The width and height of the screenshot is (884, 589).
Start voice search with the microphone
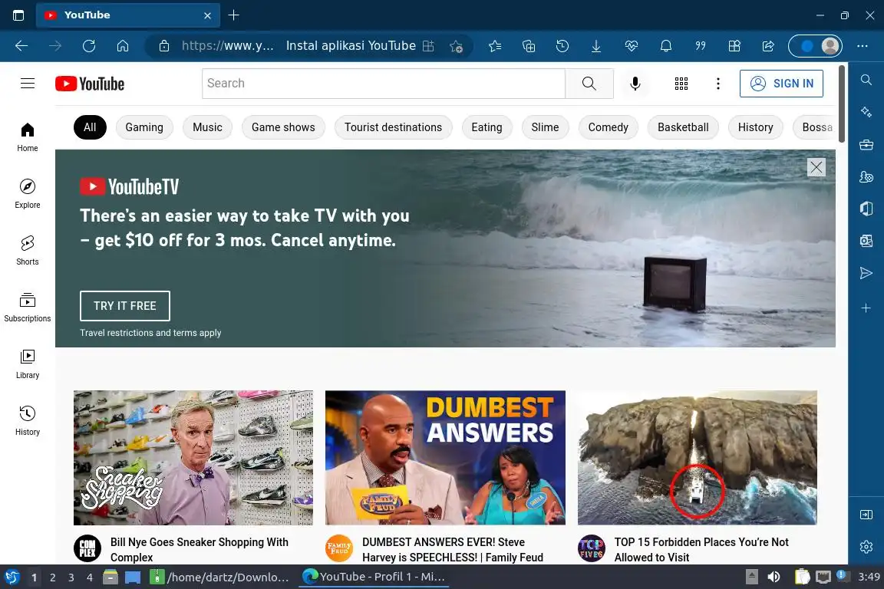click(x=635, y=84)
